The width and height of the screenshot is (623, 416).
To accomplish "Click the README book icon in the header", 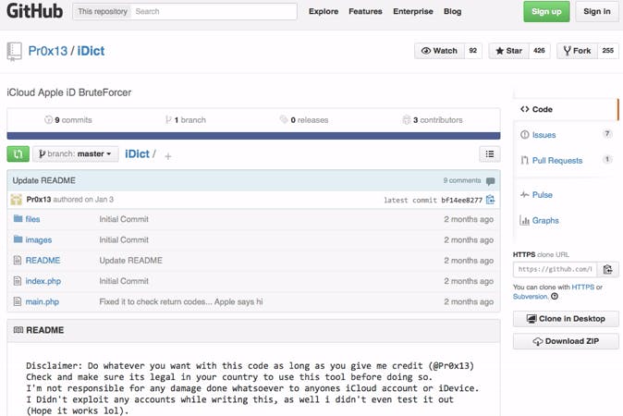I will [x=18, y=330].
